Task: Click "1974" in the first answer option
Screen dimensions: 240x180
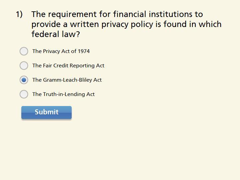Action: [84, 51]
